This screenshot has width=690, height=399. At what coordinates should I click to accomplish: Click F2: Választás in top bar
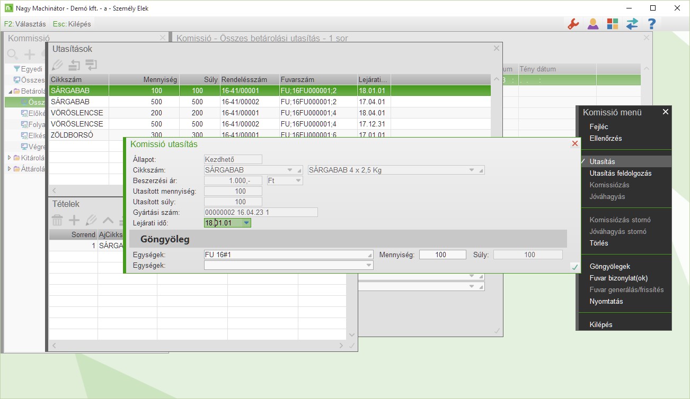[25, 24]
